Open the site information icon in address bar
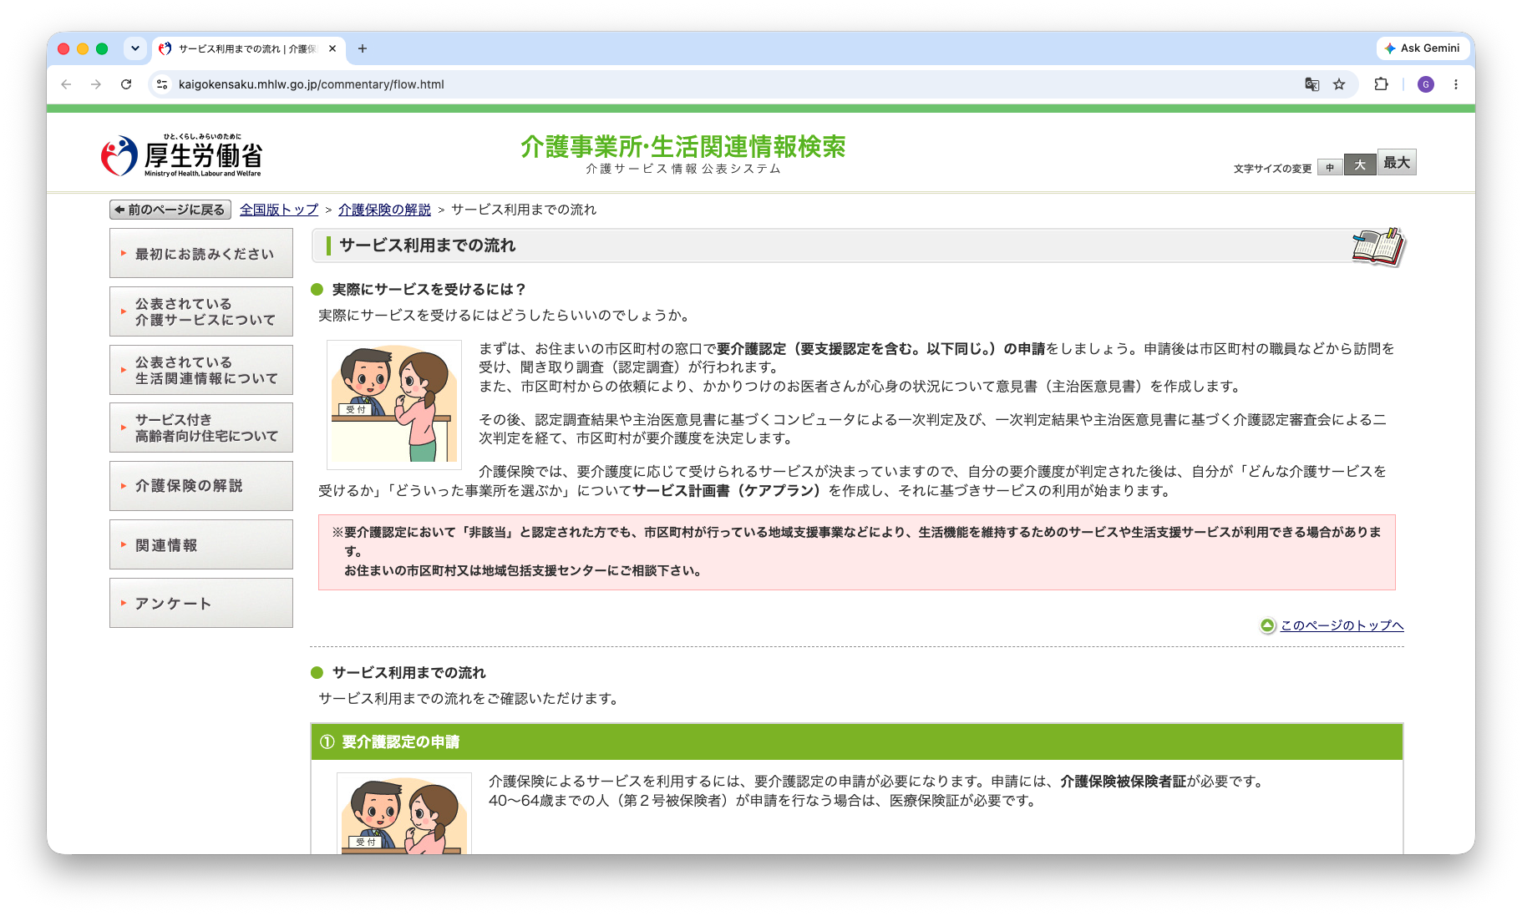Viewport: 1522px width, 916px height. point(163,84)
